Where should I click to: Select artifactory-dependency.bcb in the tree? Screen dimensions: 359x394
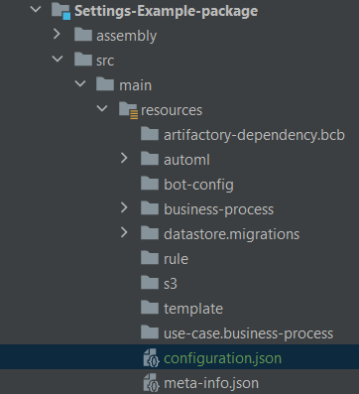254,135
